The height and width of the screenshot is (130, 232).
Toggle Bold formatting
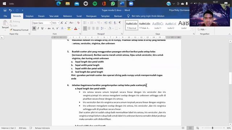coord(34,28)
